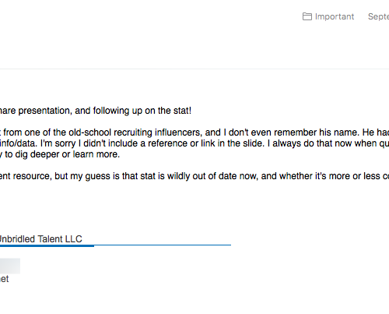Screen dimensions: 389x314
Task: Click the gray blurred box in signature
Action: click(x=10, y=266)
